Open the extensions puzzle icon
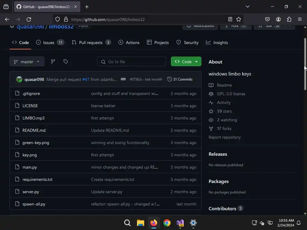Viewport: 307px width, 230px height. click(x=289, y=19)
